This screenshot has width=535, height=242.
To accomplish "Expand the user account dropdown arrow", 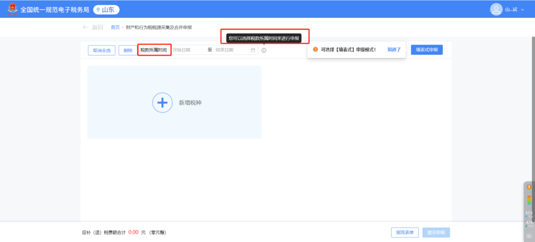I will pos(523,10).
